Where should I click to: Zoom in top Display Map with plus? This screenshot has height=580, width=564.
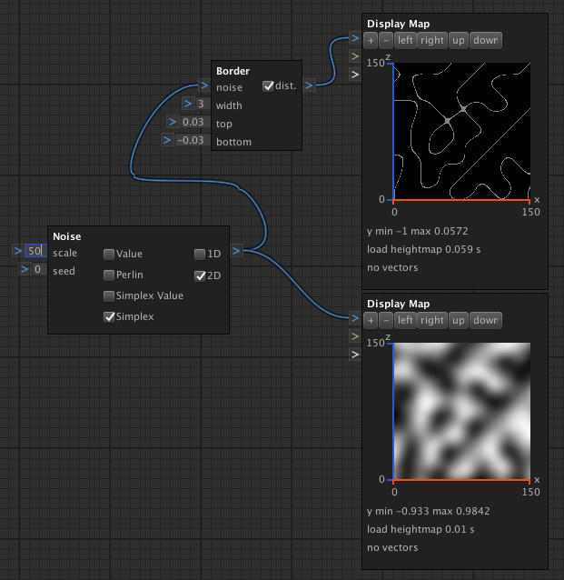coord(371,40)
